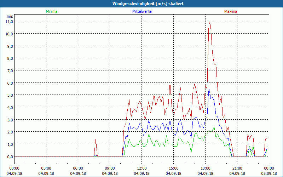Click the 3,0 y-axis value
283x177 pixels.
click(x=10, y=120)
